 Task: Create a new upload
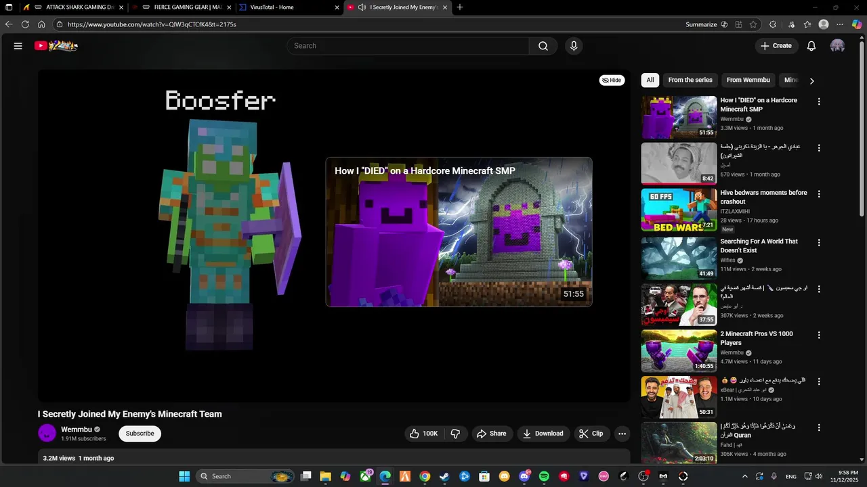click(x=776, y=46)
